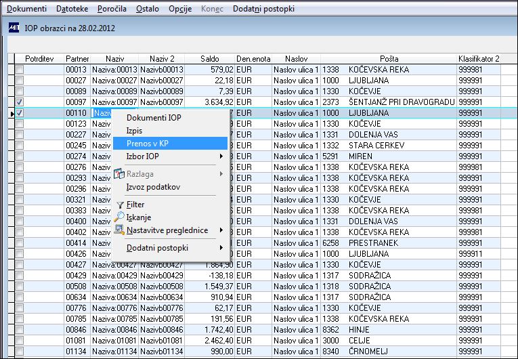Image resolution: width=518 pixels, height=359 pixels.
Task: Expand the Nastavitve preglednice submenu arrow
Action: point(221,230)
